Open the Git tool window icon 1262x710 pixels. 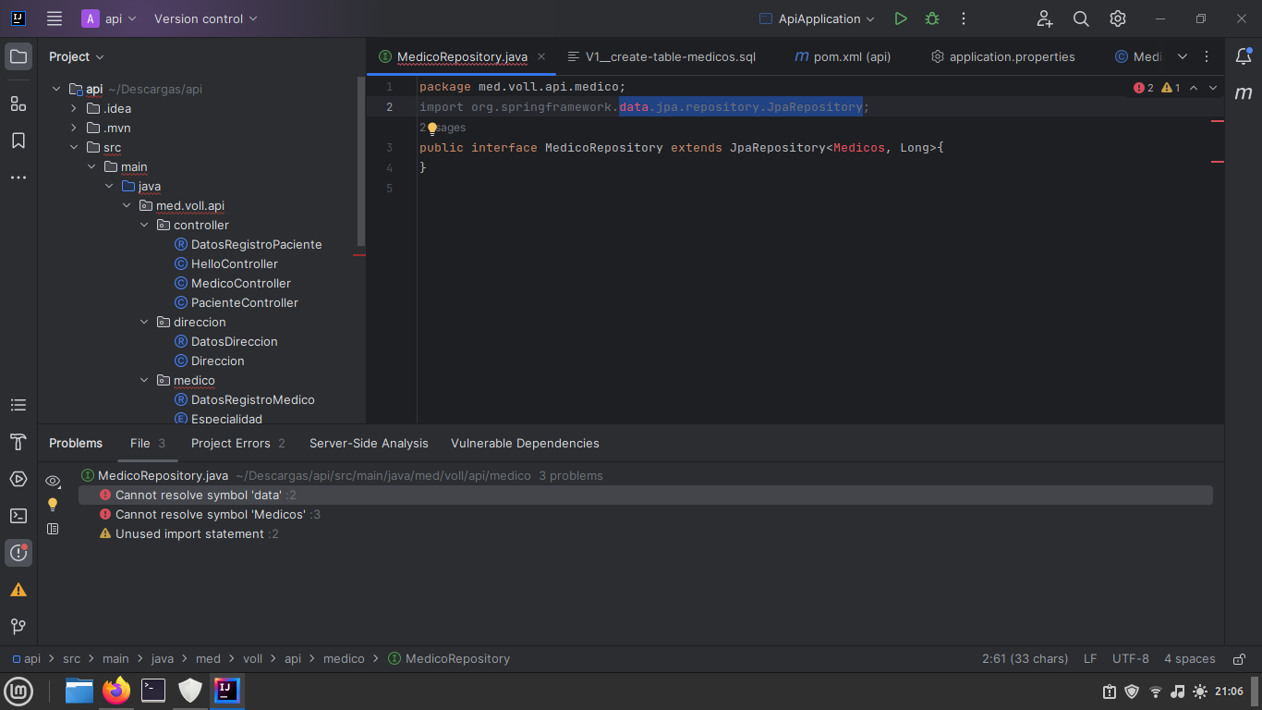[18, 627]
